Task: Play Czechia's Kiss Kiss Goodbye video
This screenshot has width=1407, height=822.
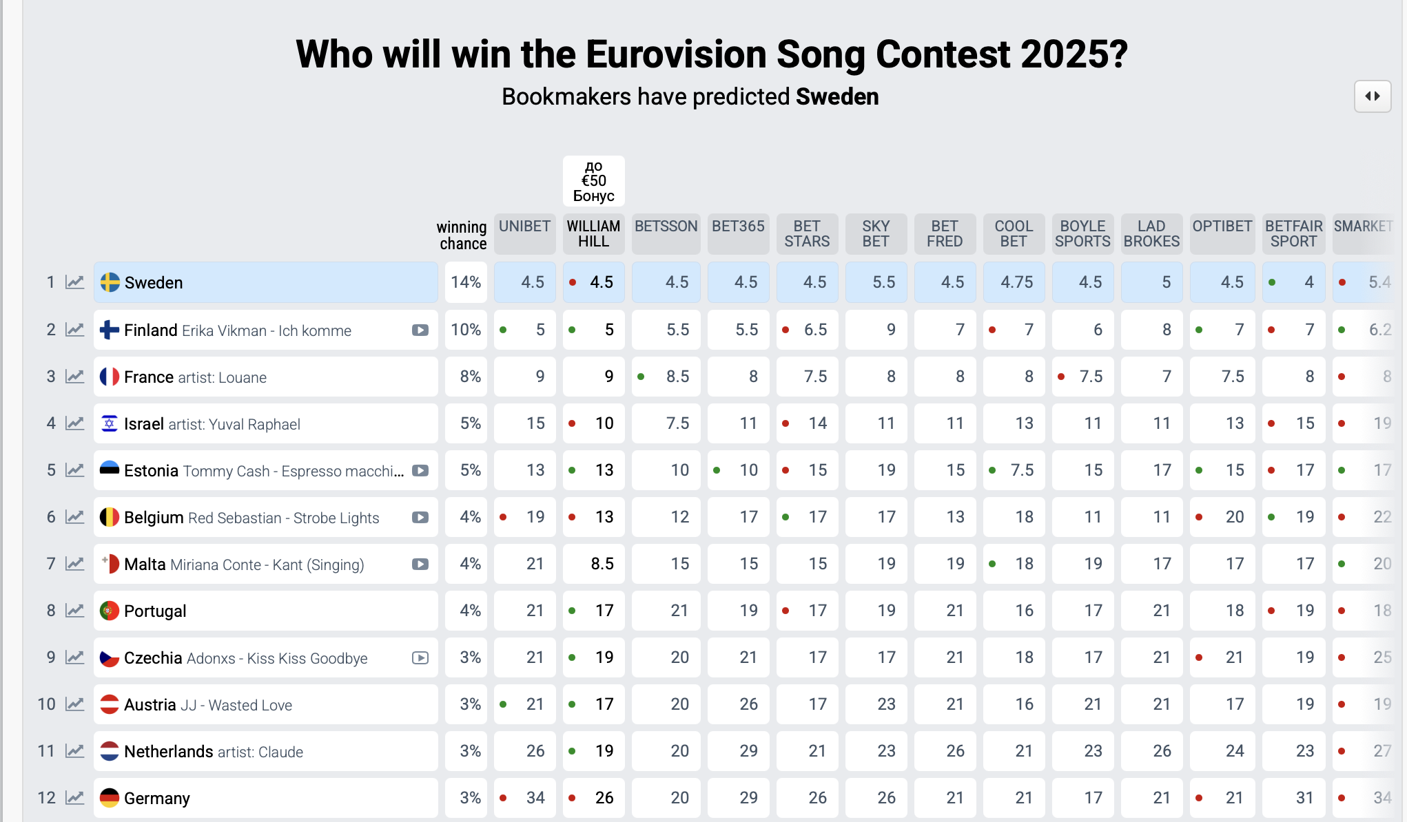Action: coord(420,658)
